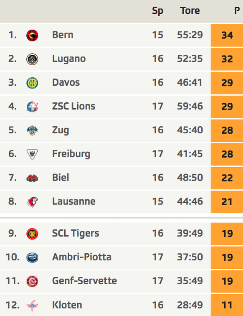Viewport: 243px width, 316px height.
Task: Click the Biel team logo
Action: (x=32, y=178)
